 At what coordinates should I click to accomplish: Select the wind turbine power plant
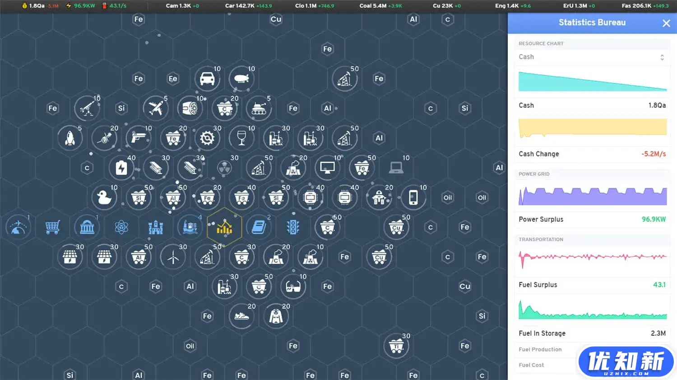coord(173,257)
